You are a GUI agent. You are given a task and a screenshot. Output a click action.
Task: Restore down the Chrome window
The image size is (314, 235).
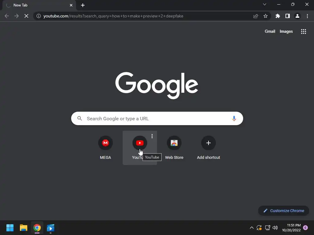(293, 4)
